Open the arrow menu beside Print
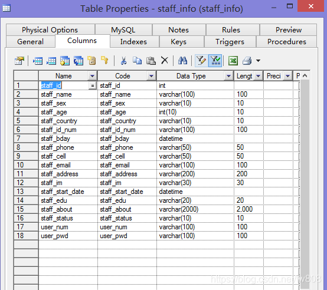The width and height of the screenshot is (327, 290). pyautogui.click(x=258, y=61)
